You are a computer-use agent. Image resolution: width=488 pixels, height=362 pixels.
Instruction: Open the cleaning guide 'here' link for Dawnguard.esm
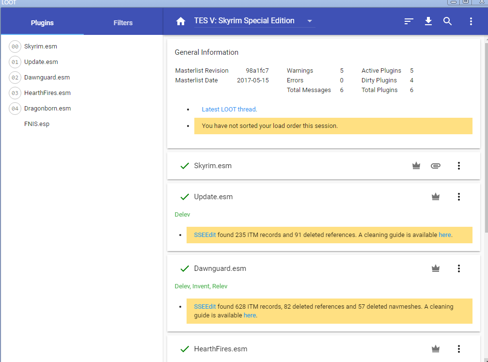[x=250, y=315]
